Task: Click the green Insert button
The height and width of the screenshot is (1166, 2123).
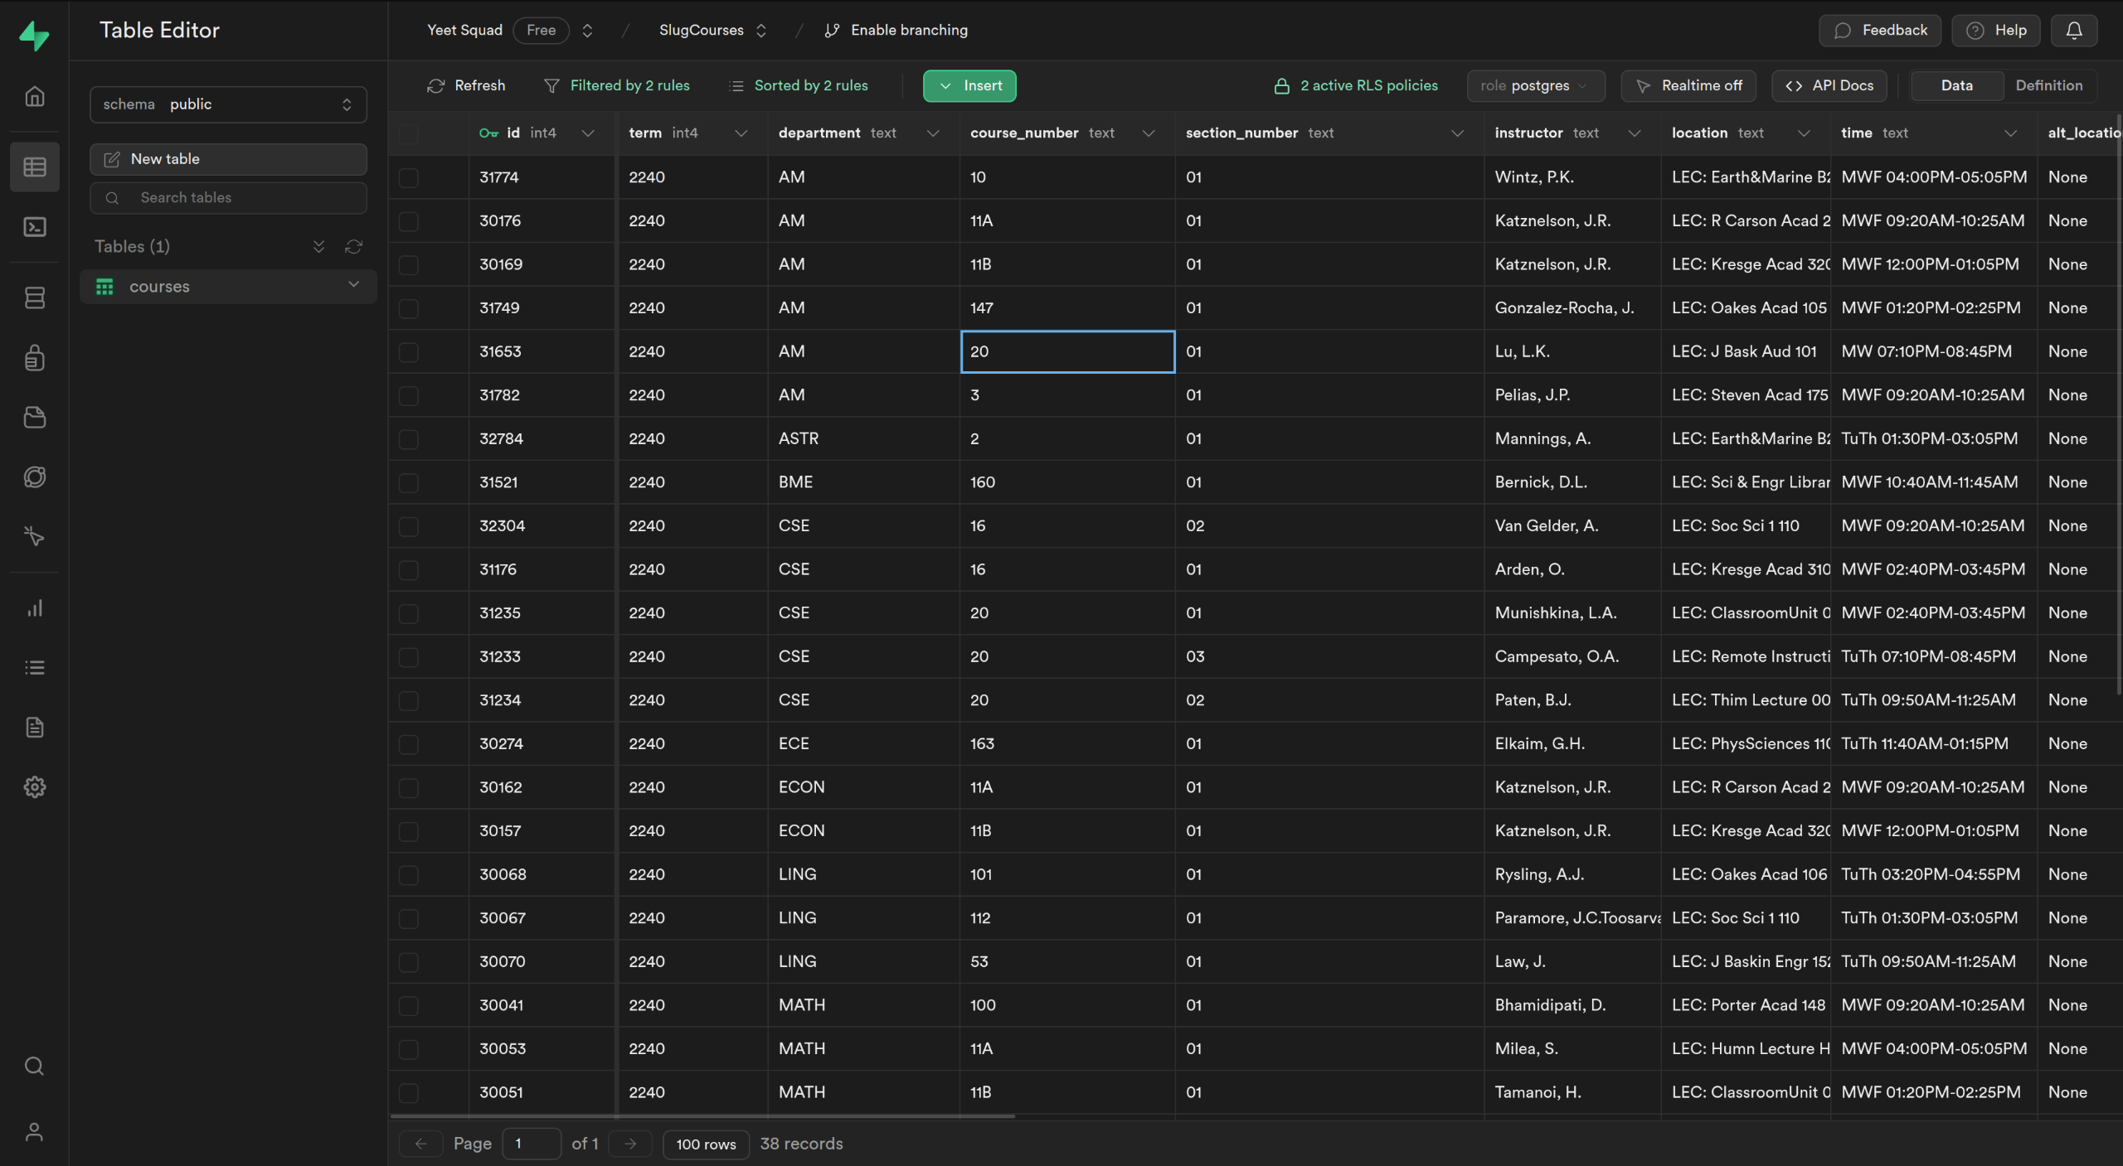Action: tap(969, 86)
